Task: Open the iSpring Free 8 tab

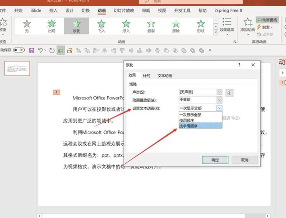Action: [x=228, y=10]
